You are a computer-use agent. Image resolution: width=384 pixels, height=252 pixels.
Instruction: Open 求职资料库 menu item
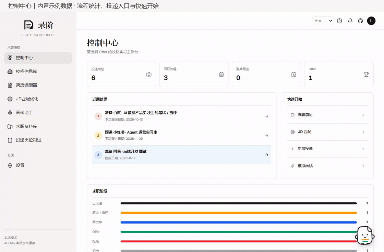point(38,126)
